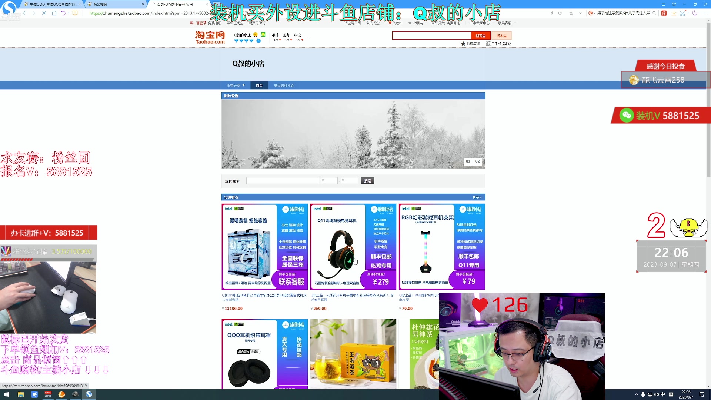The height and width of the screenshot is (400, 711).
Task: Click the magnifier in browser search box
Action: pos(654,13)
